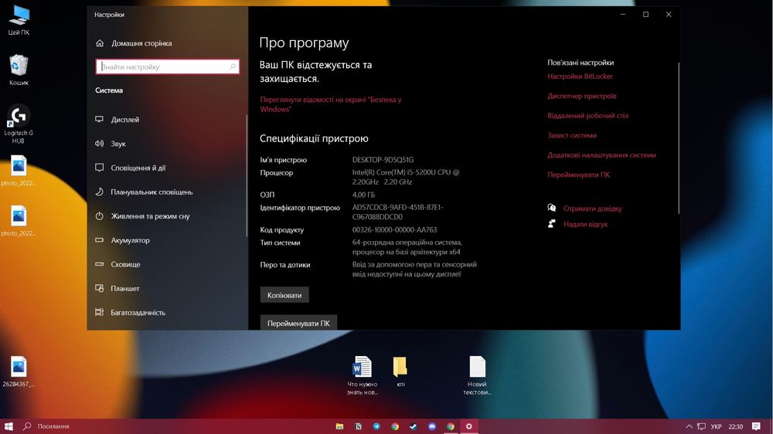Open the Безпека у Windows details link
Screen dimensions: 773x434
click(330, 104)
